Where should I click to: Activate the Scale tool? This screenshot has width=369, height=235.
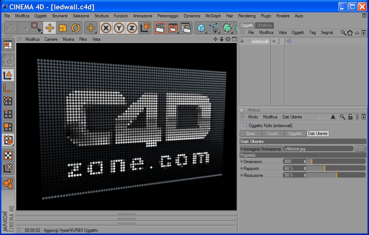pyautogui.click(x=63, y=28)
